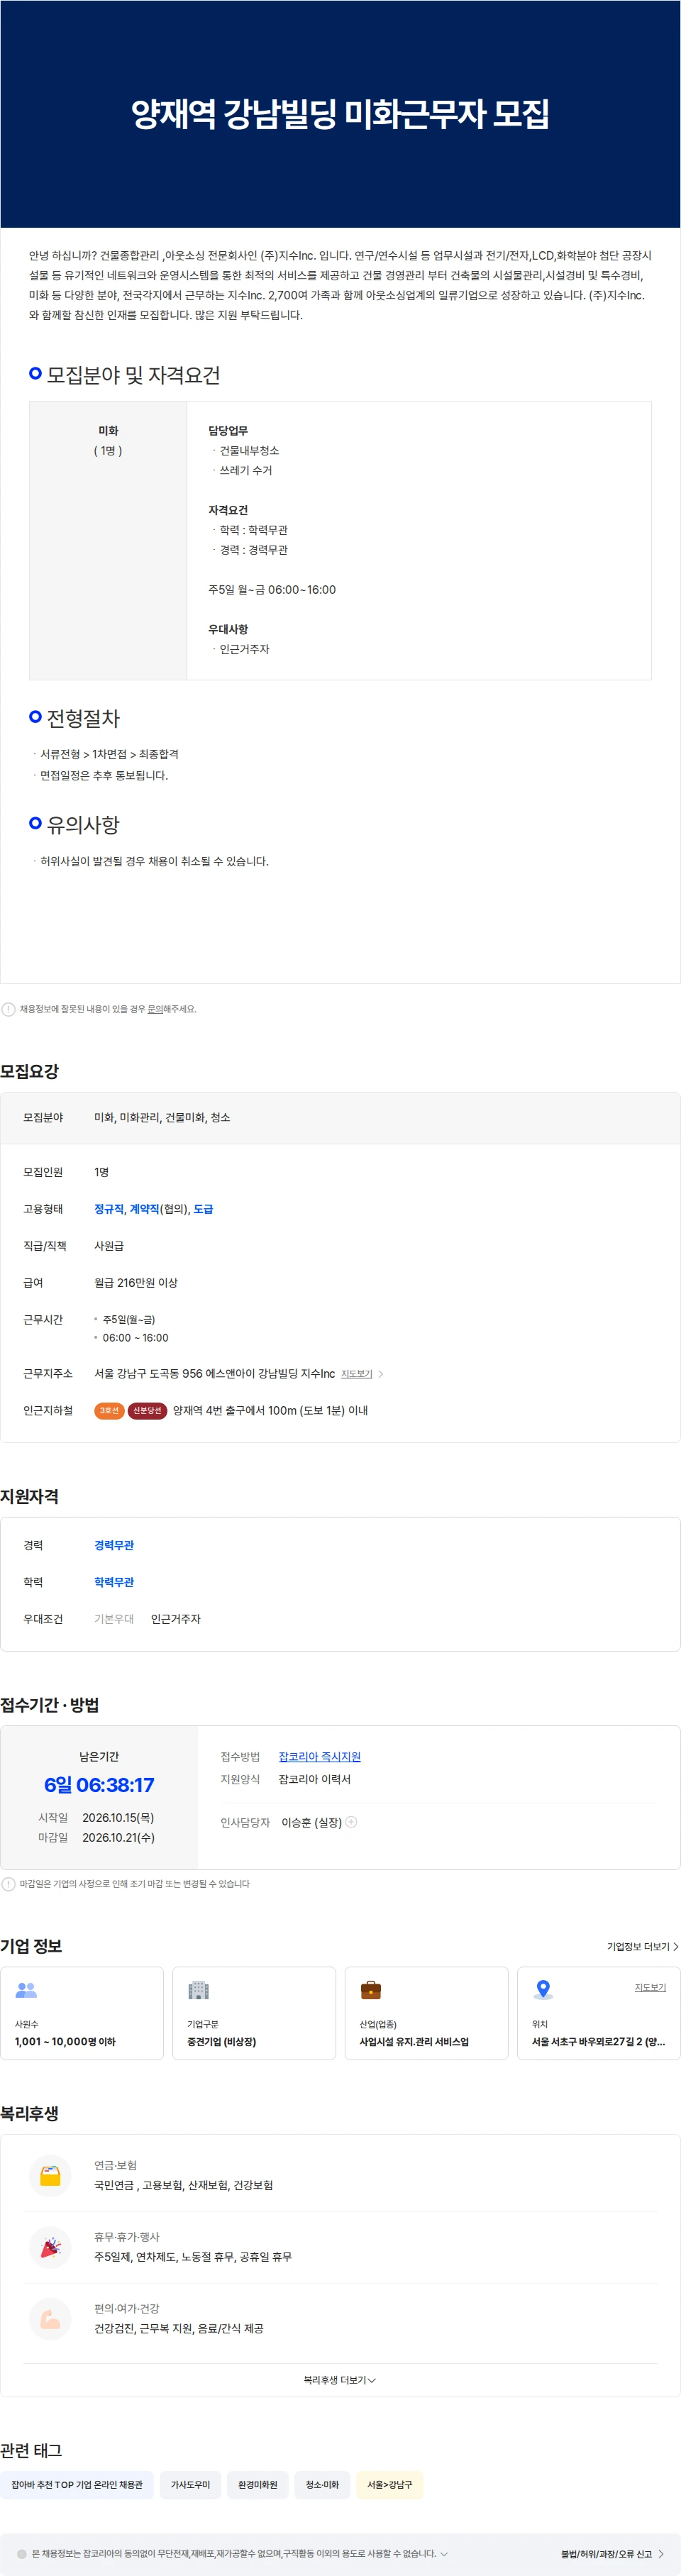The image size is (681, 2576).
Task: Click the 잡코리아 이력서 application form text
Action: tap(314, 1780)
